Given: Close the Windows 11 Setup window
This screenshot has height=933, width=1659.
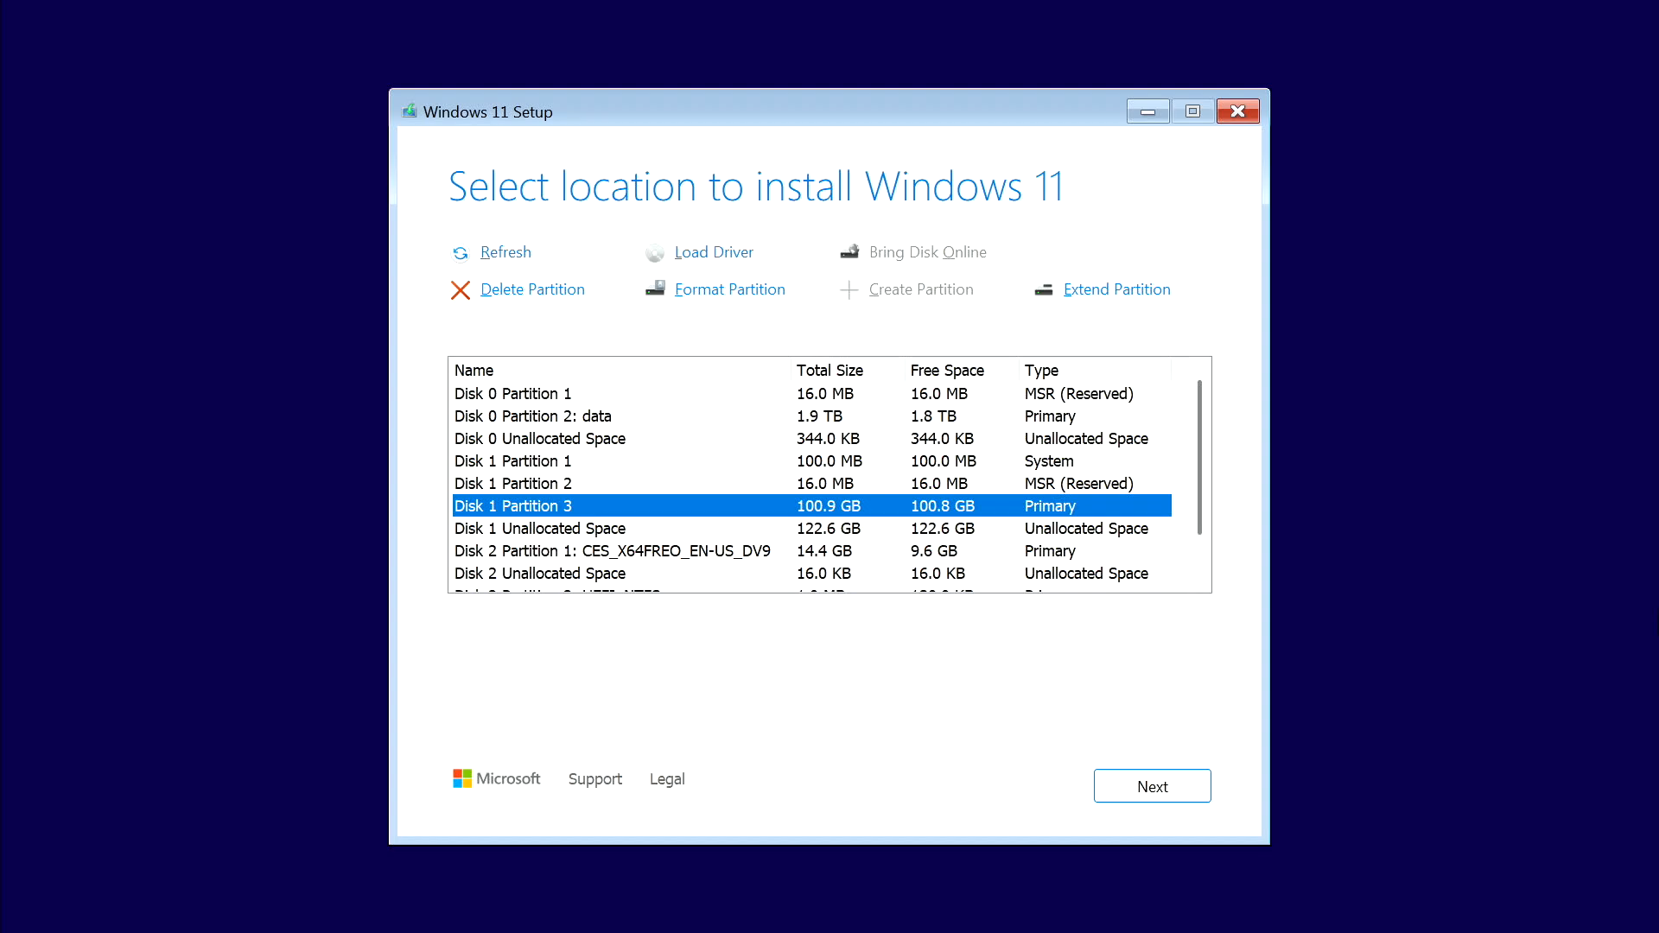Looking at the screenshot, I should (x=1237, y=111).
